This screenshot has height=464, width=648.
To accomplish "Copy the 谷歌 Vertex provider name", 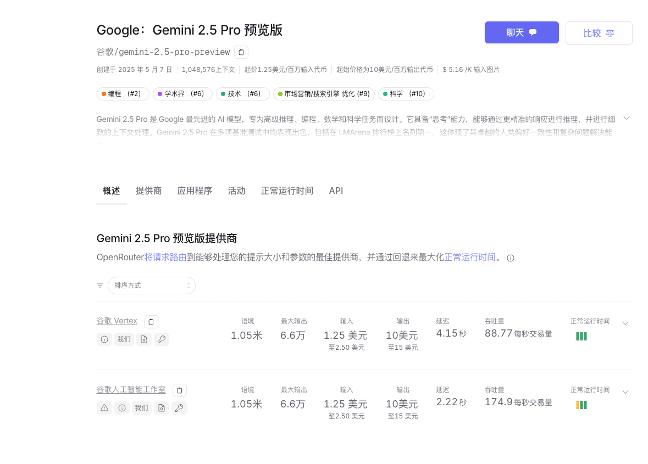I will pyautogui.click(x=151, y=322).
